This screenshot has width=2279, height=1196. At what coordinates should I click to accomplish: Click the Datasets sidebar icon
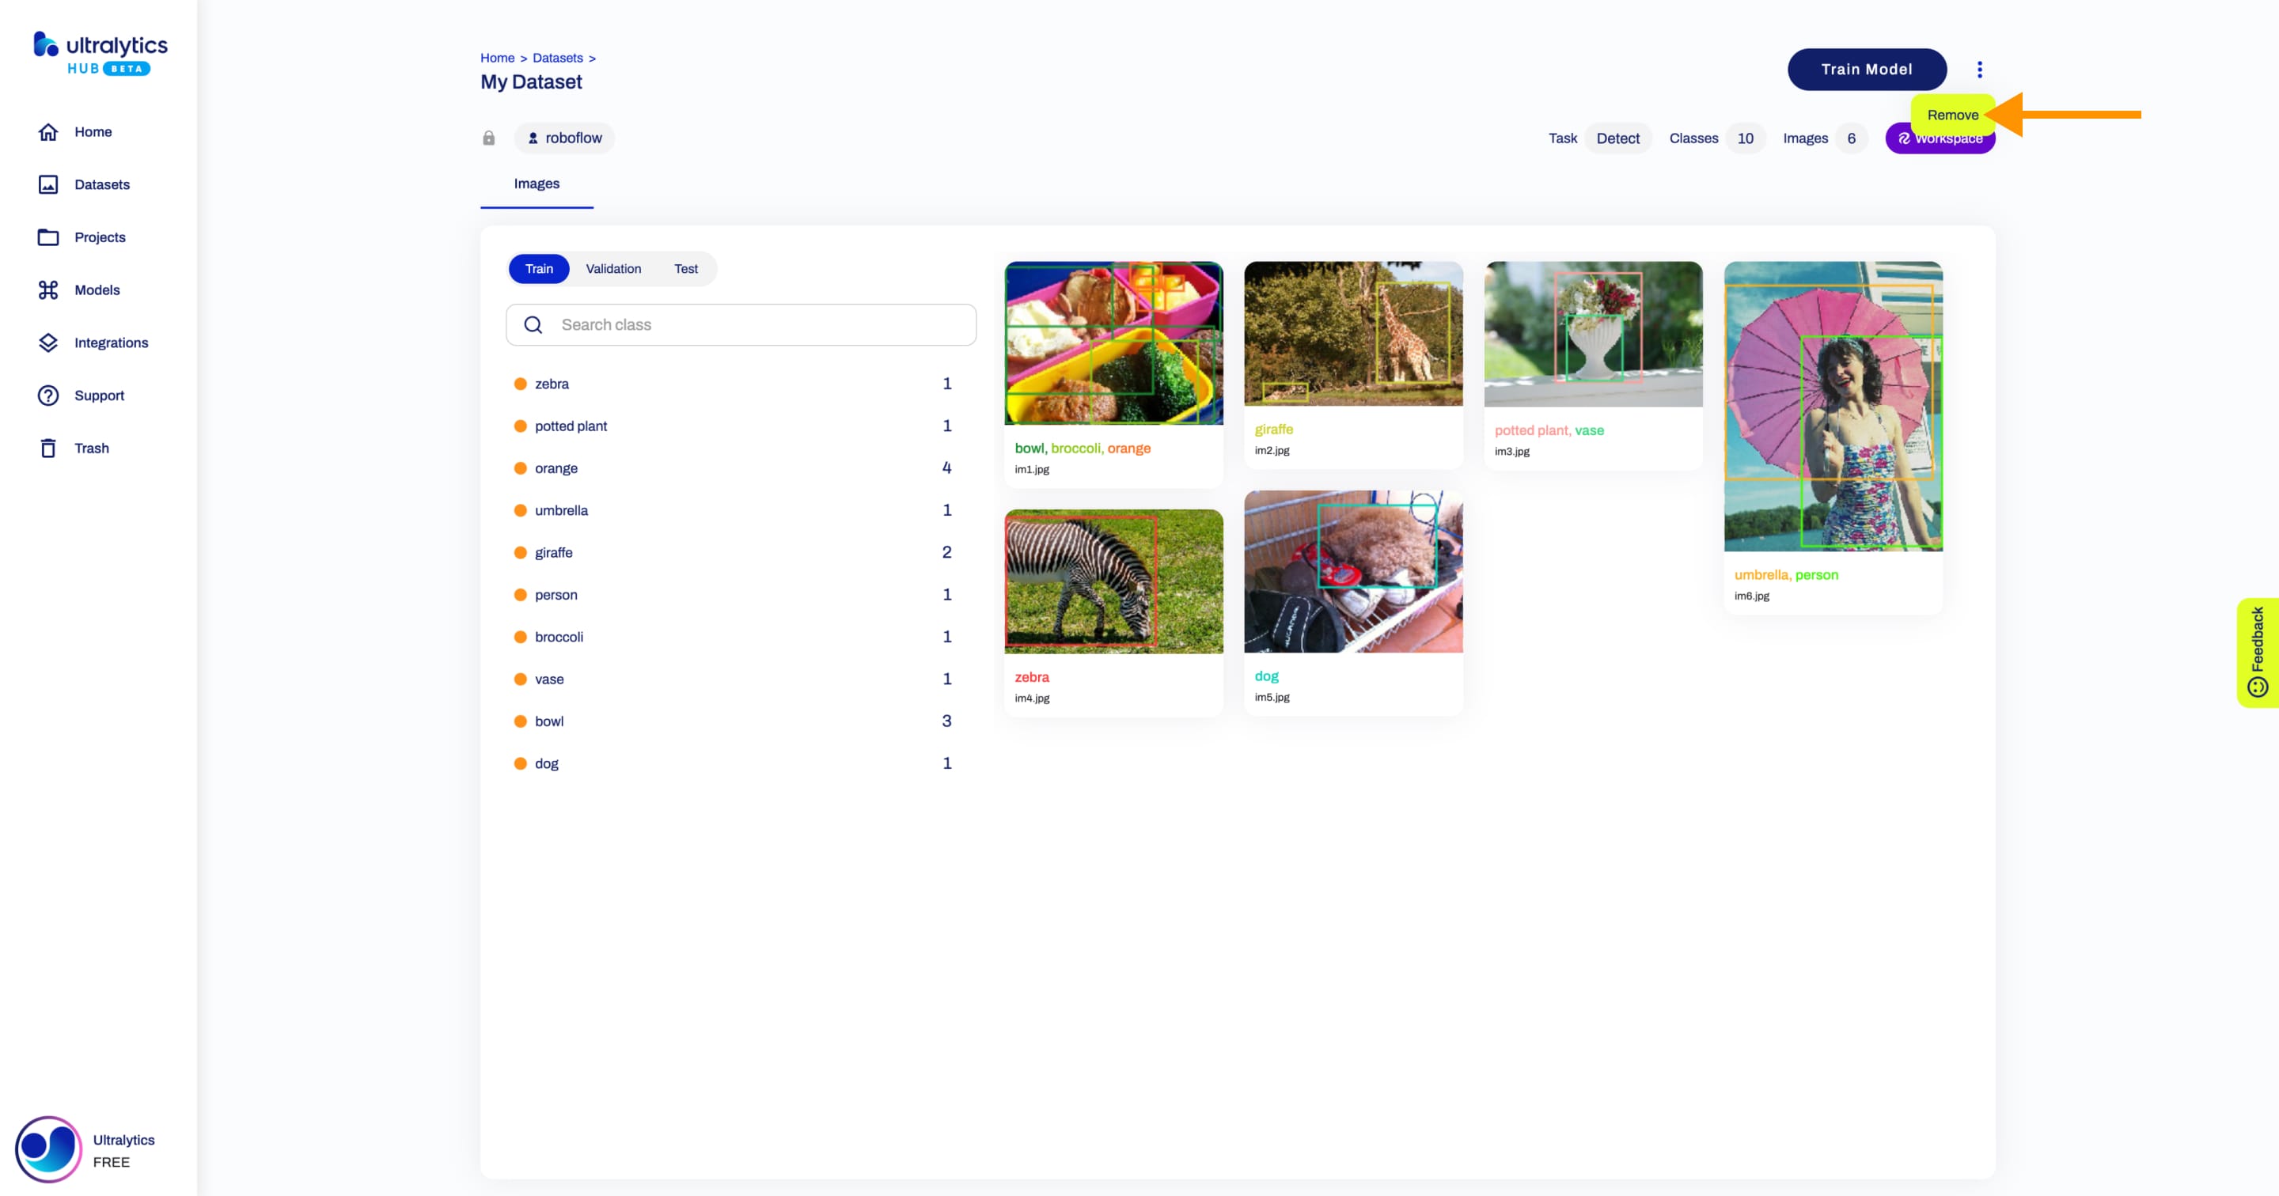(48, 184)
